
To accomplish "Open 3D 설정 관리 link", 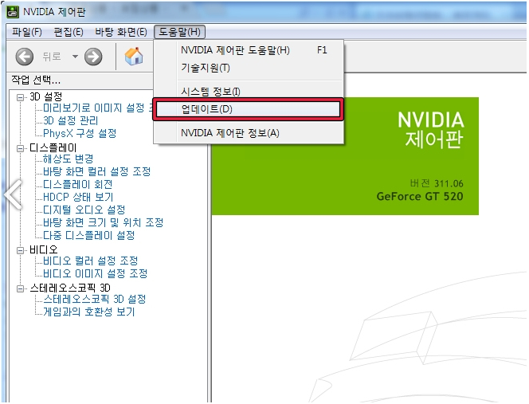I will click(71, 121).
